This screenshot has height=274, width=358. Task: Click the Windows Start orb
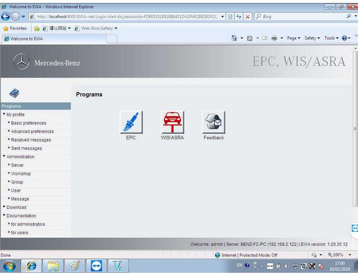[9, 266]
